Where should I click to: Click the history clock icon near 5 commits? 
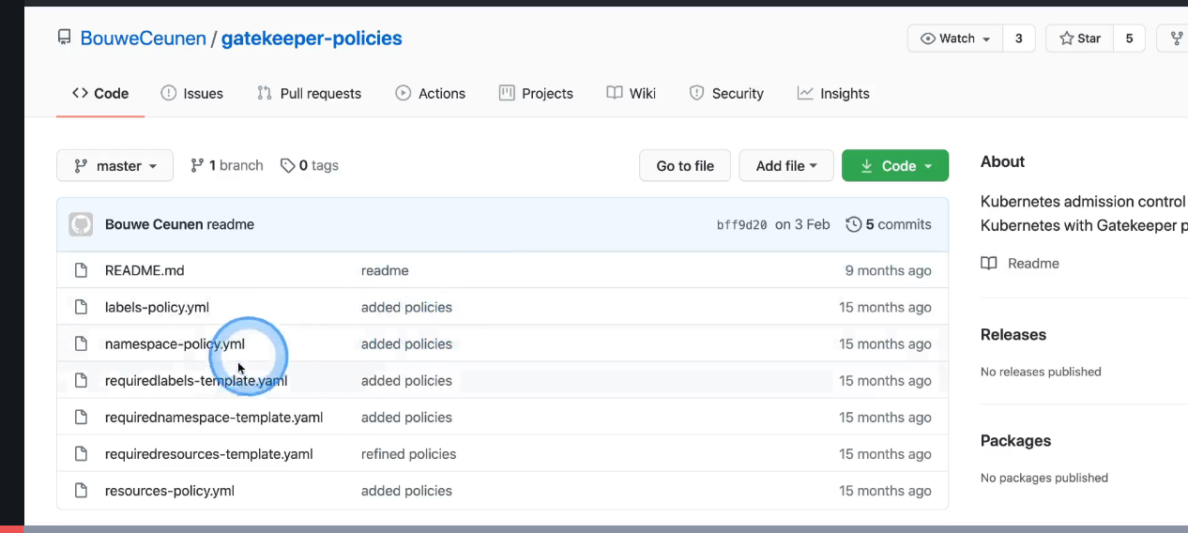854,225
